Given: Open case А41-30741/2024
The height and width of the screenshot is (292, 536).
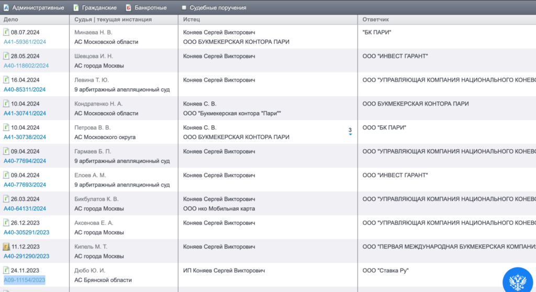Looking at the screenshot, I should 25,113.
